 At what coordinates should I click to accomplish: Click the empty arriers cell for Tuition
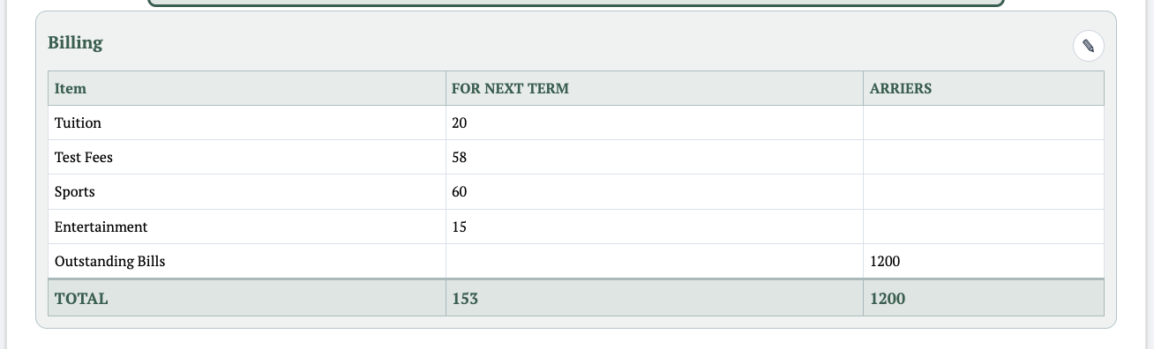pos(983,123)
